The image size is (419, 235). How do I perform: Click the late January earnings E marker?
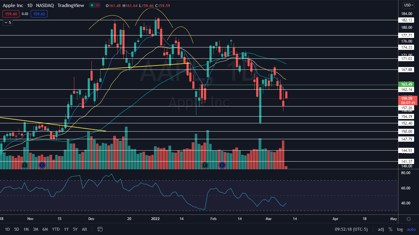coord(205,165)
